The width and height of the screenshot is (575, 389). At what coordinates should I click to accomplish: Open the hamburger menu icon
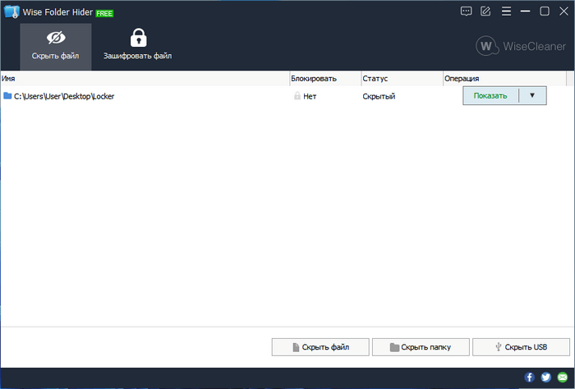[506, 11]
